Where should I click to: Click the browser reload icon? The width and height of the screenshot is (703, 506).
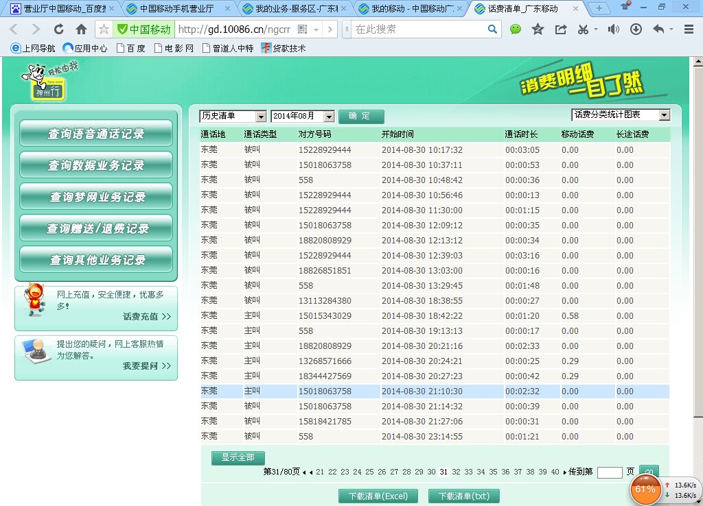pos(59,29)
